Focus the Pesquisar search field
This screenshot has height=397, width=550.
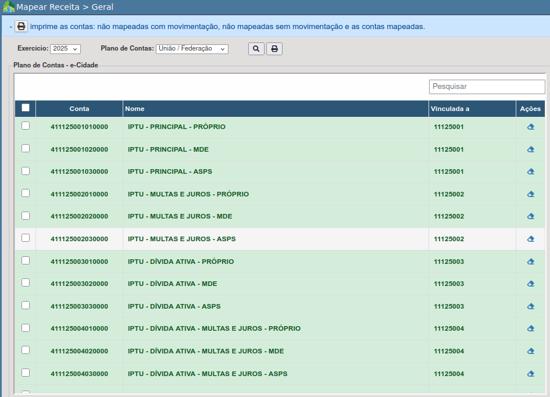[487, 87]
